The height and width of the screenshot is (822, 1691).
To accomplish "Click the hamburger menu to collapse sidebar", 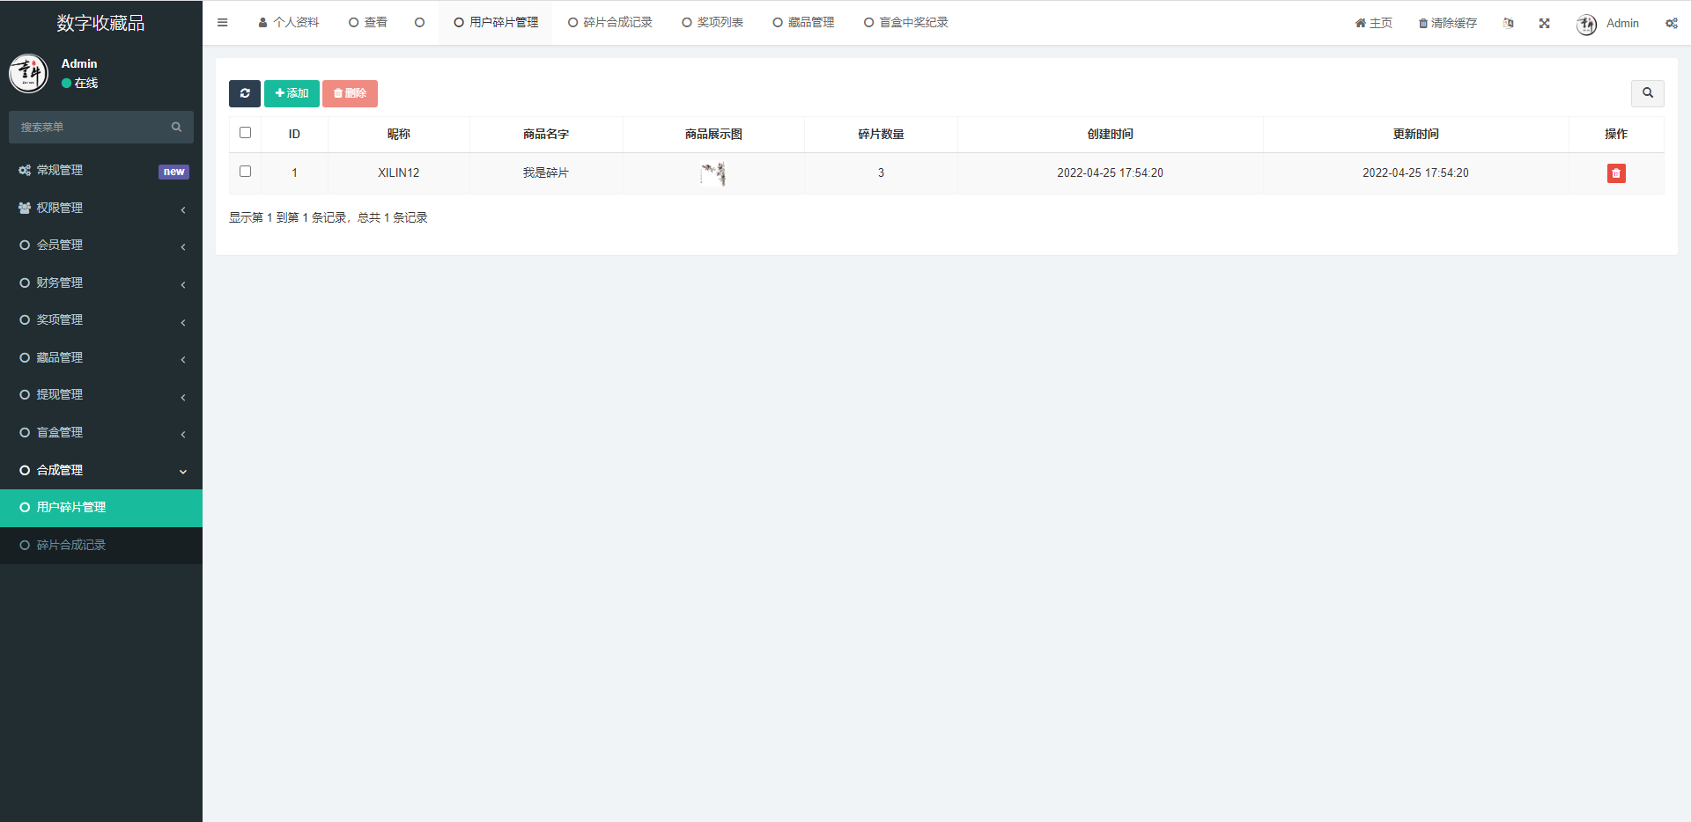I will point(222,22).
